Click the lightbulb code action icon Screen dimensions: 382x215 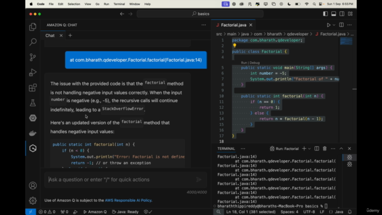[x=235, y=45]
